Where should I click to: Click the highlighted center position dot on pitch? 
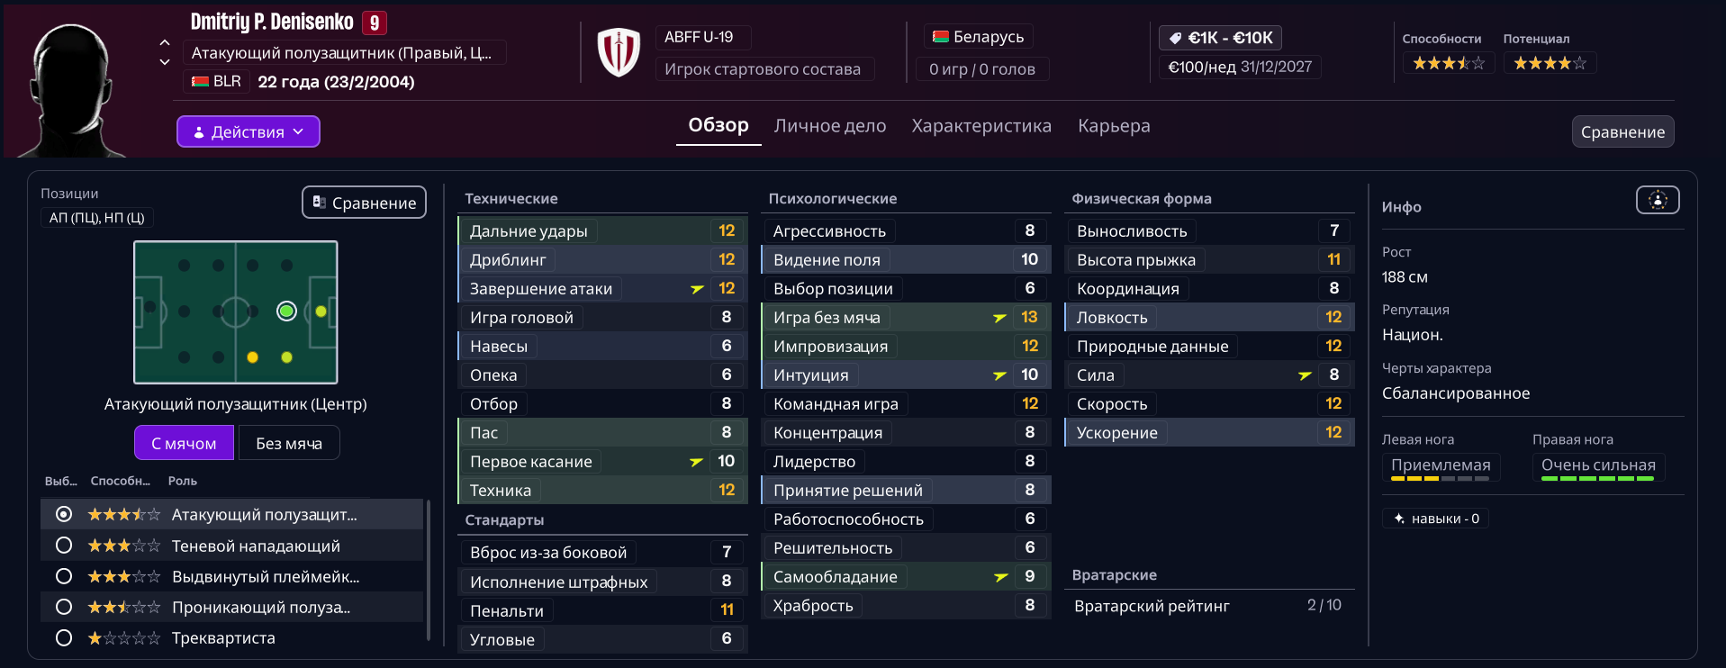pos(286,311)
